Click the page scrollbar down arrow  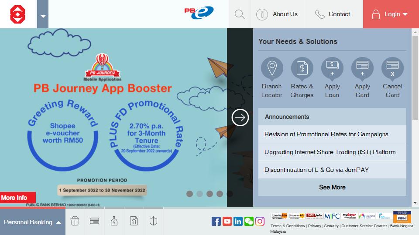pos(415,203)
